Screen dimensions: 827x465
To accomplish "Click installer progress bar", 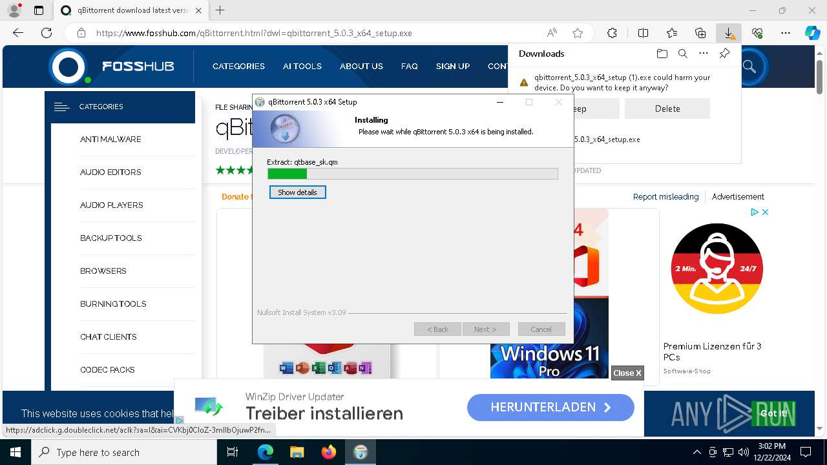I will 412,174.
